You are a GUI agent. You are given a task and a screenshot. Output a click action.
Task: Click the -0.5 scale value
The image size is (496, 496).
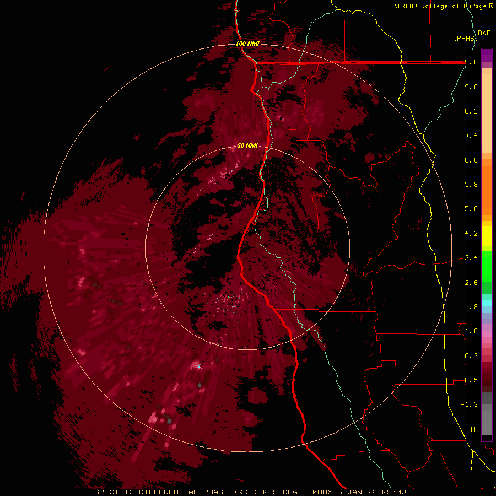pyautogui.click(x=469, y=380)
